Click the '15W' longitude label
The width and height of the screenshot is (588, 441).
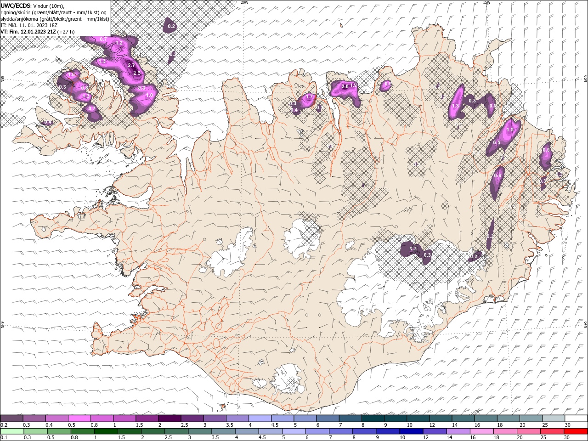pyautogui.click(x=486, y=2)
